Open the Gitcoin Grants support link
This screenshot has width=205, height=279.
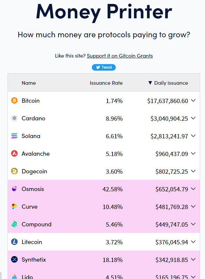tap(120, 56)
